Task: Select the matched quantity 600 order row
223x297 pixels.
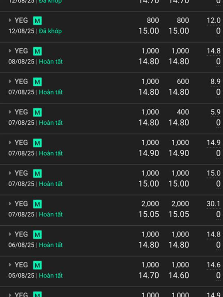Action: 111,88
